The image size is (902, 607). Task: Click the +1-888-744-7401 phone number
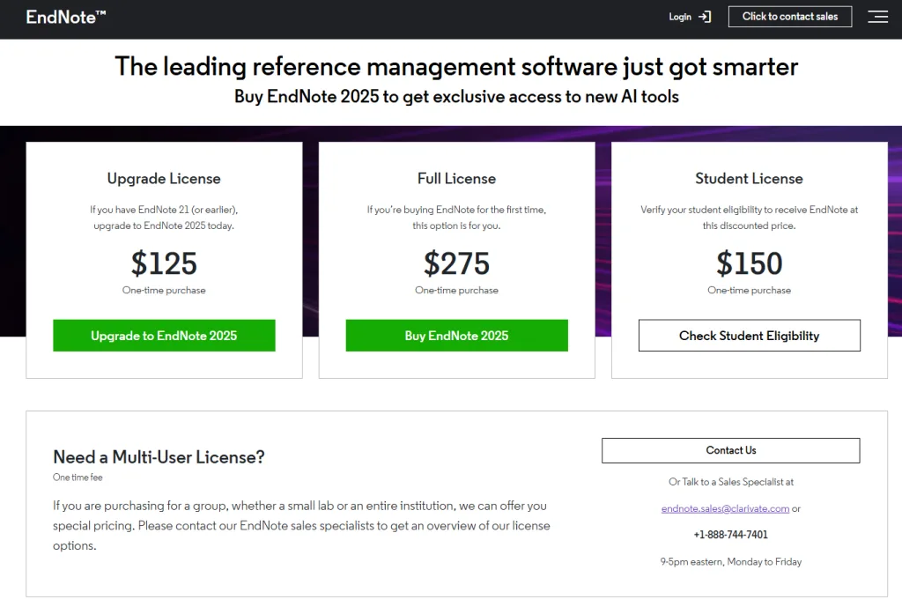(730, 535)
